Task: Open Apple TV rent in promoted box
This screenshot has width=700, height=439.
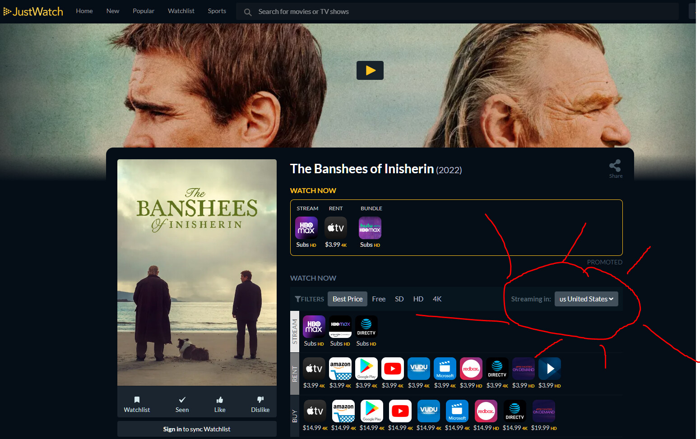Action: tap(336, 228)
